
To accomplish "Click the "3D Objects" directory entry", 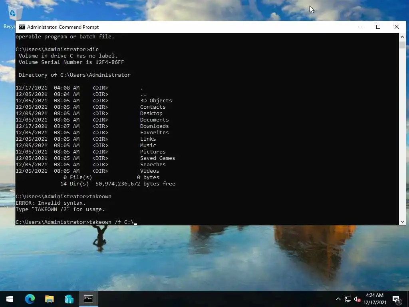I will tap(156, 100).
